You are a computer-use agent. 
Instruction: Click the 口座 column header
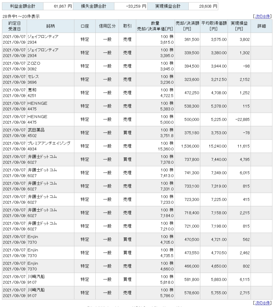tap(85, 26)
